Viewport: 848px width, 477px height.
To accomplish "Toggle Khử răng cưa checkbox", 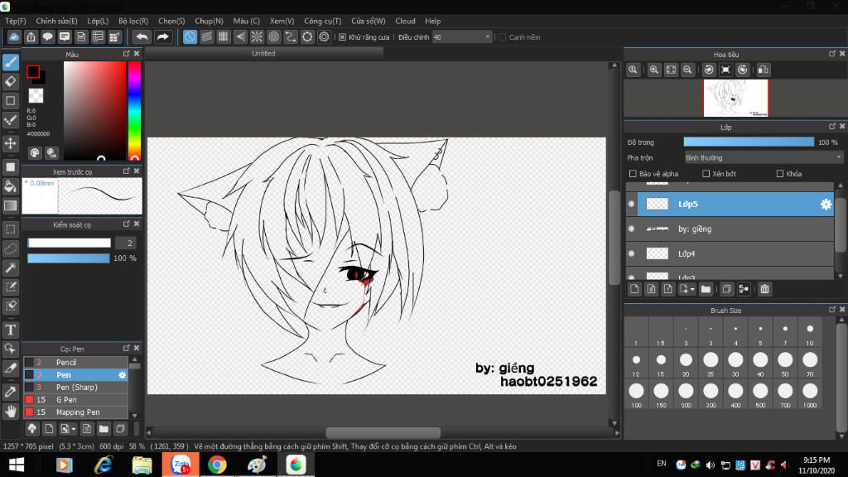I will click(342, 37).
